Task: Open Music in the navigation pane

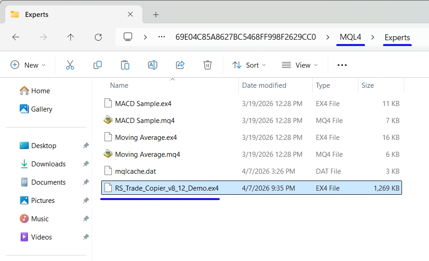Action: point(34,219)
